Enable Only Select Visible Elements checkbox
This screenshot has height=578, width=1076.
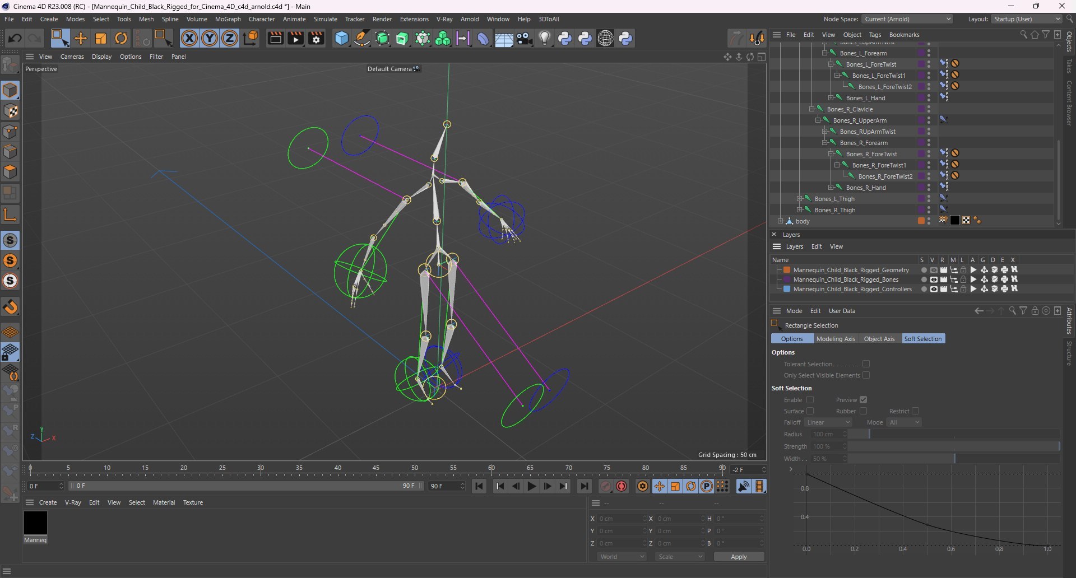[866, 375]
